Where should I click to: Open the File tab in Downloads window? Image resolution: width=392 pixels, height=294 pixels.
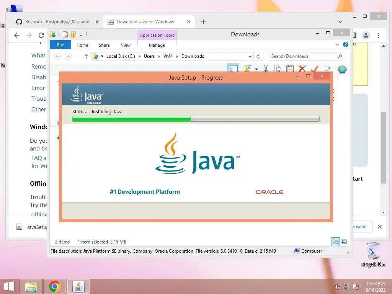60,45
